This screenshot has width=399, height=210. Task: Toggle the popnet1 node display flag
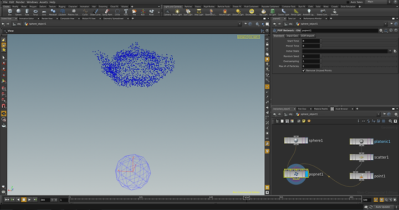click(x=306, y=174)
